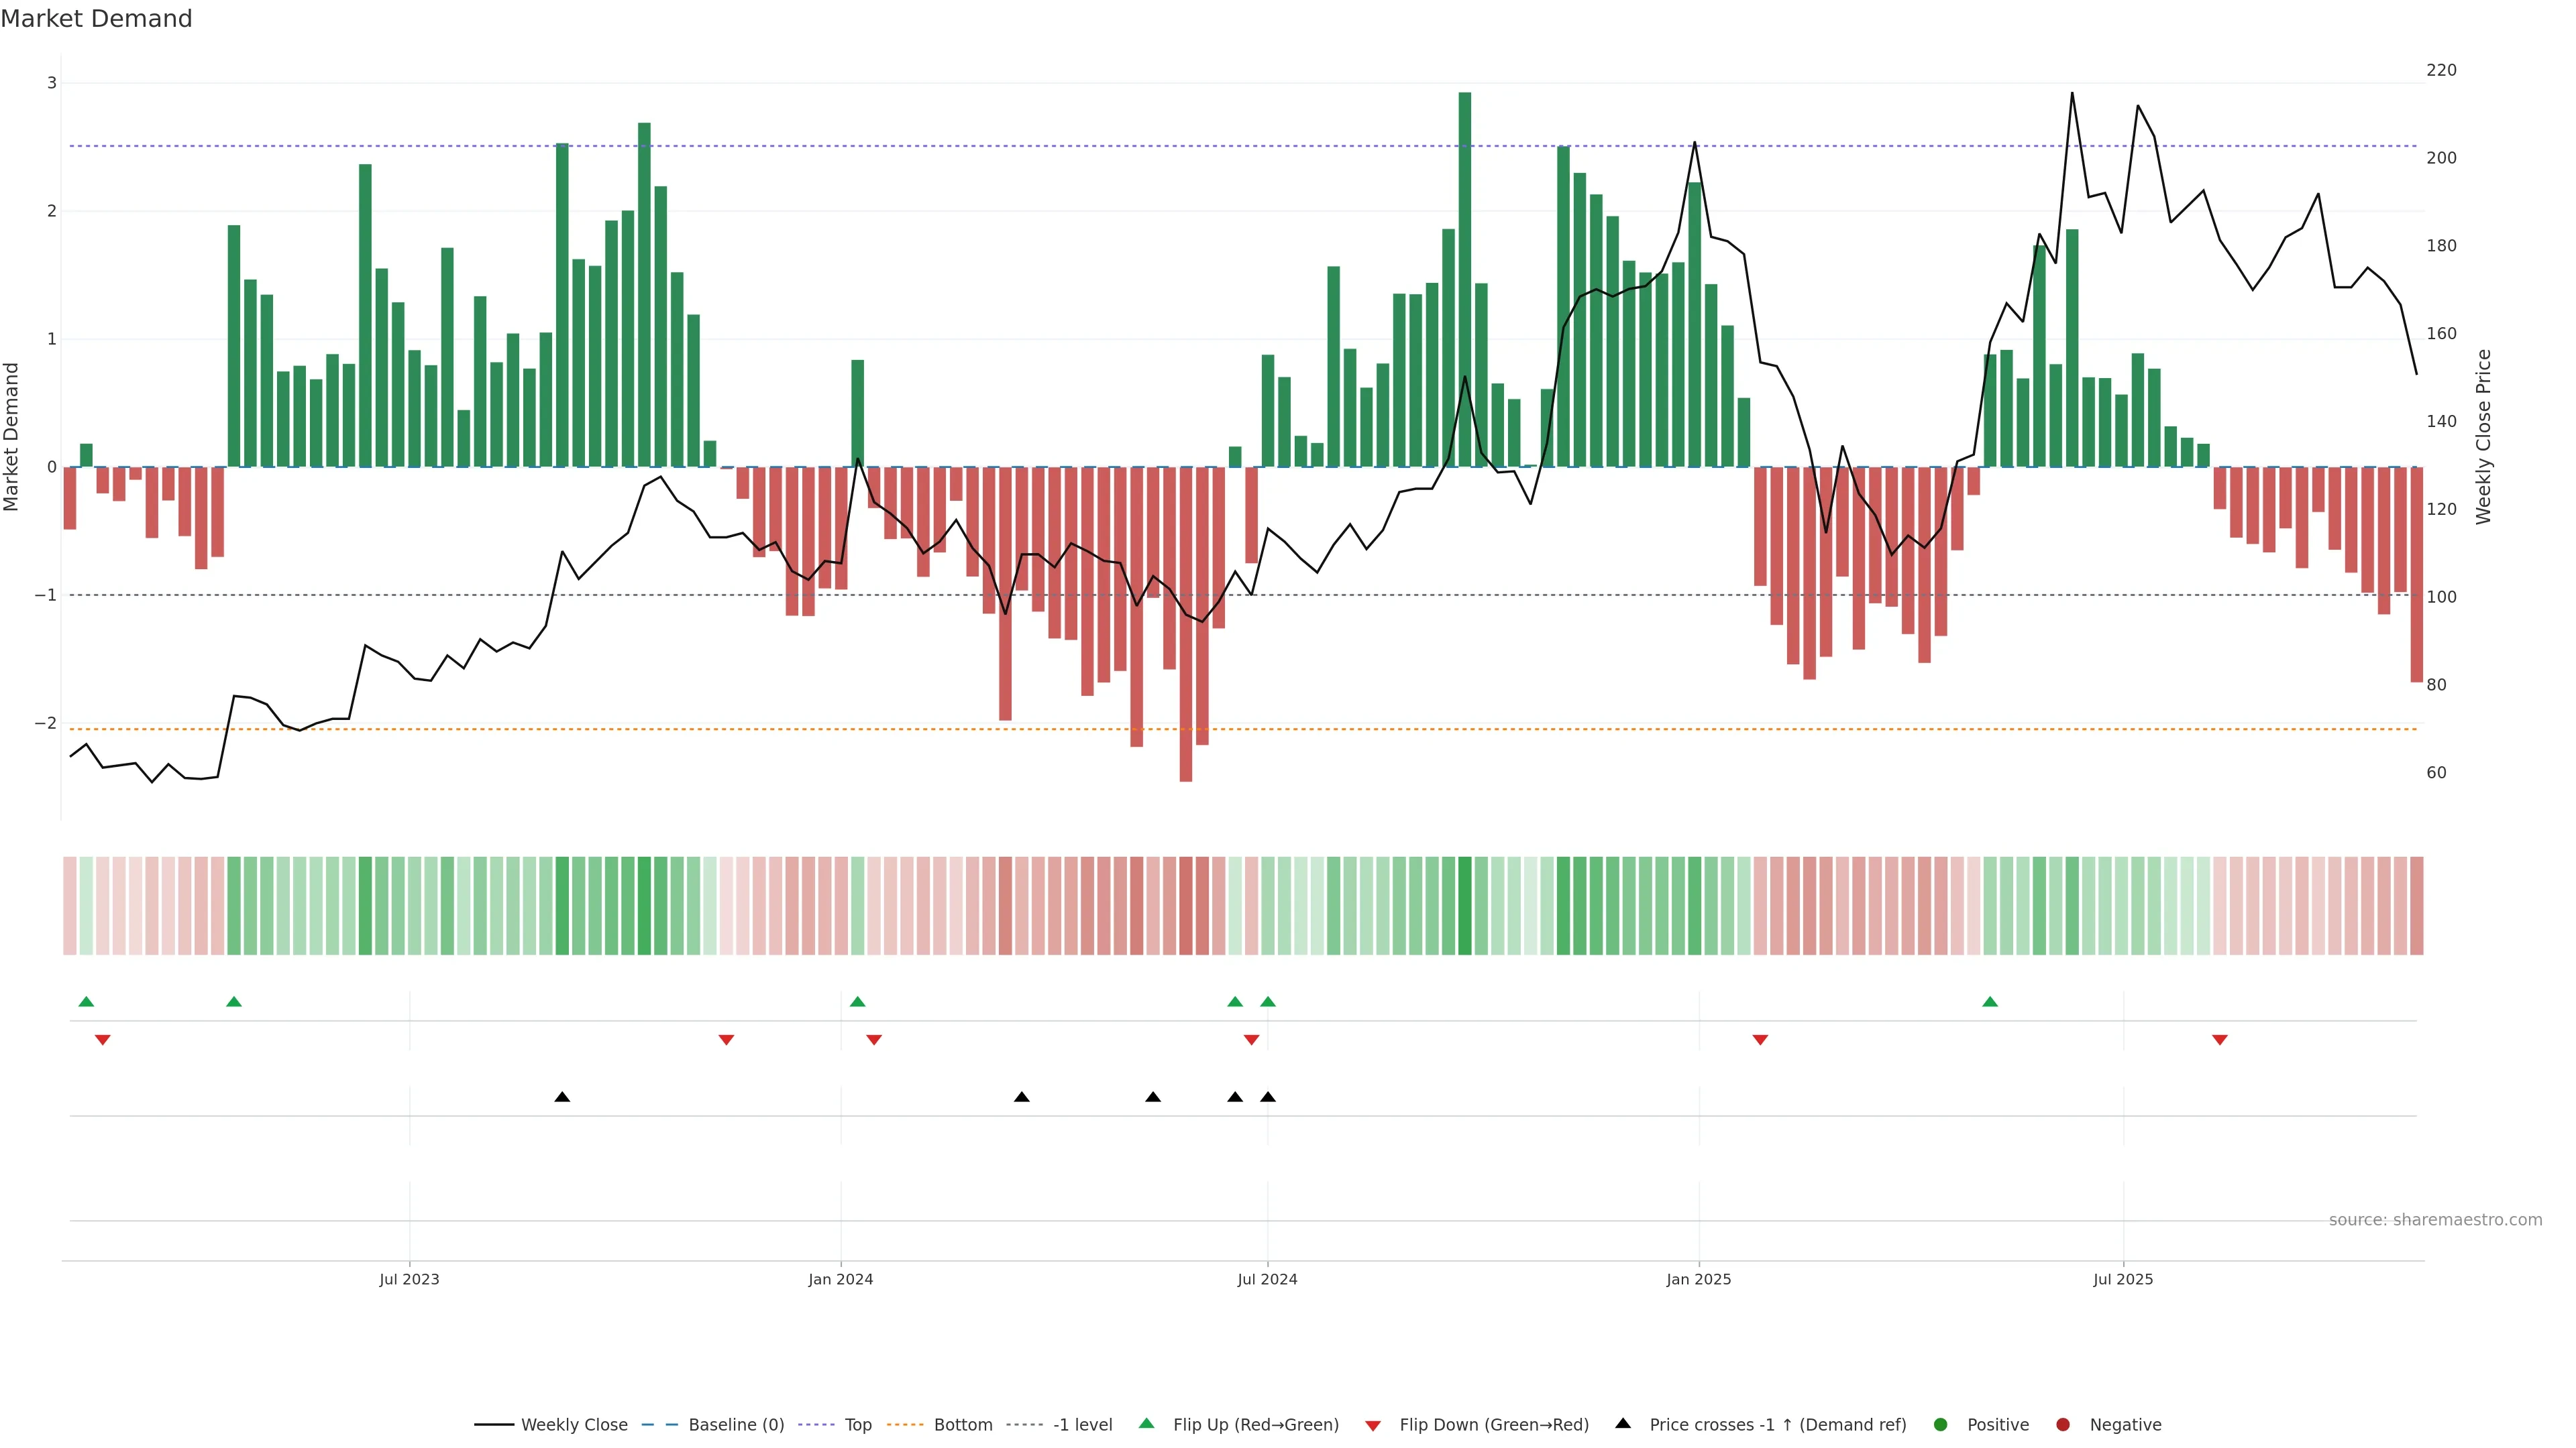The height and width of the screenshot is (1448, 2576).
Task: Click the Weekly Close Price axis title
Action: pos(2483,436)
